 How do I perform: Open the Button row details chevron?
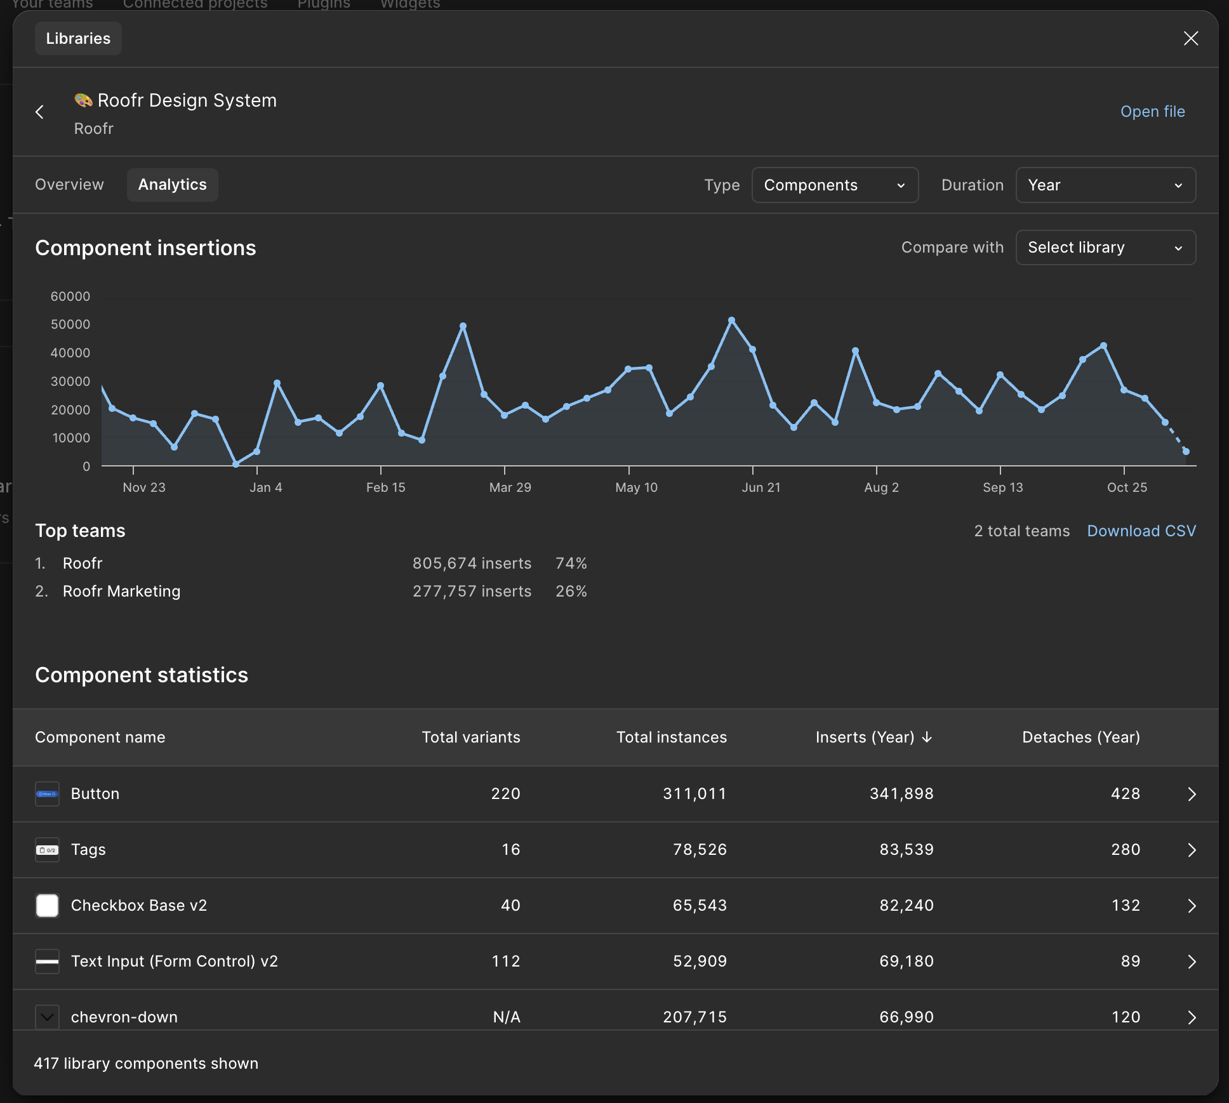[x=1192, y=794]
